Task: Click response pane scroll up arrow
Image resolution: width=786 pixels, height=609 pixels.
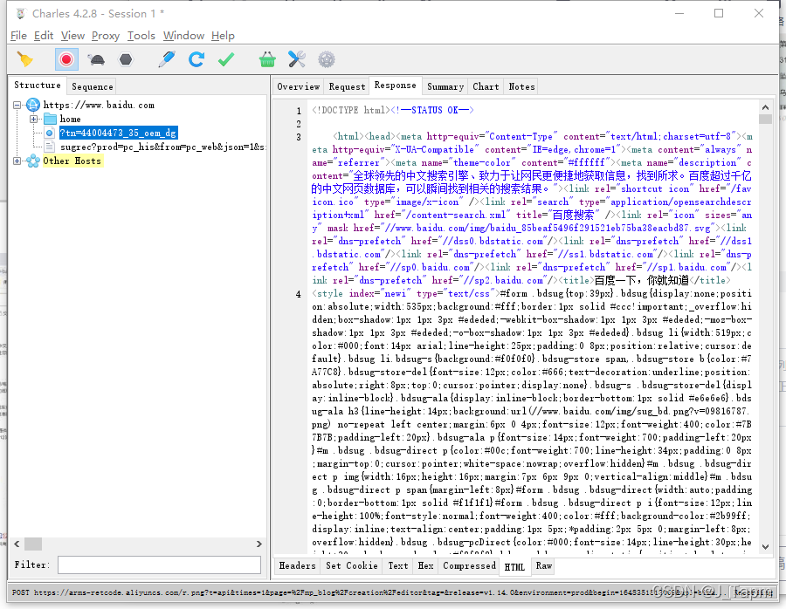Action: coord(765,107)
